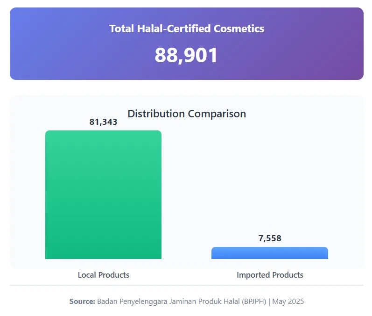Click the blue Imported Products bar
372x316 pixels.
[269, 253]
